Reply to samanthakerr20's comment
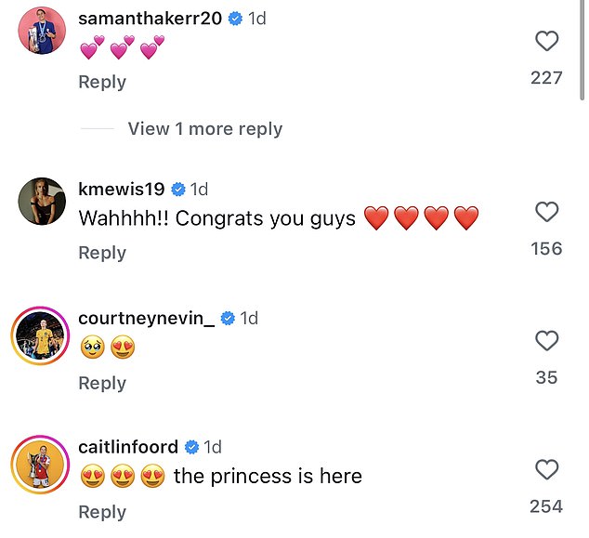Screen dimensions: 589x538 click(101, 83)
